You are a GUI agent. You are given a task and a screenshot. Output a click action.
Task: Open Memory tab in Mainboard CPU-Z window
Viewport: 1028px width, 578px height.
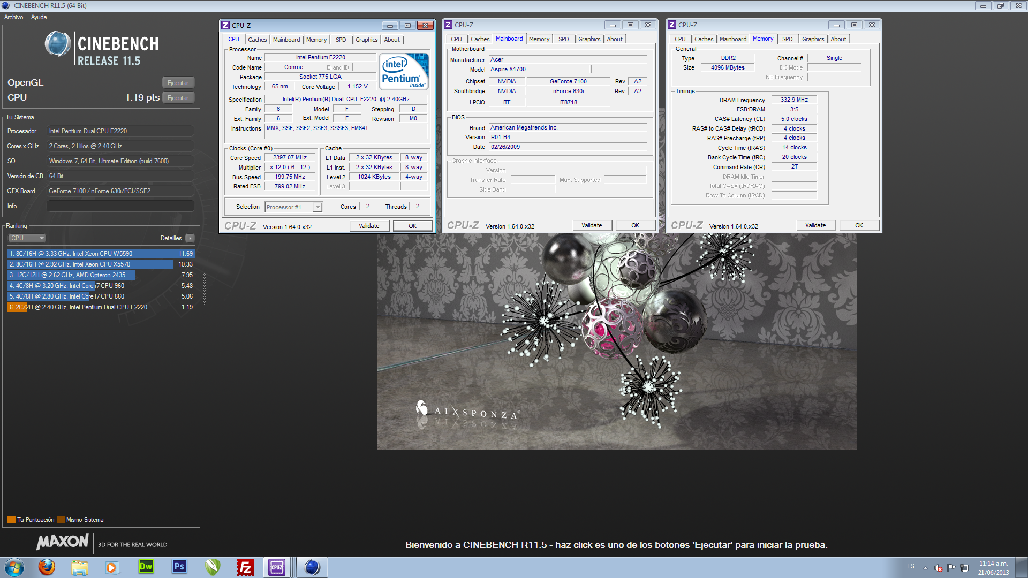coord(539,39)
